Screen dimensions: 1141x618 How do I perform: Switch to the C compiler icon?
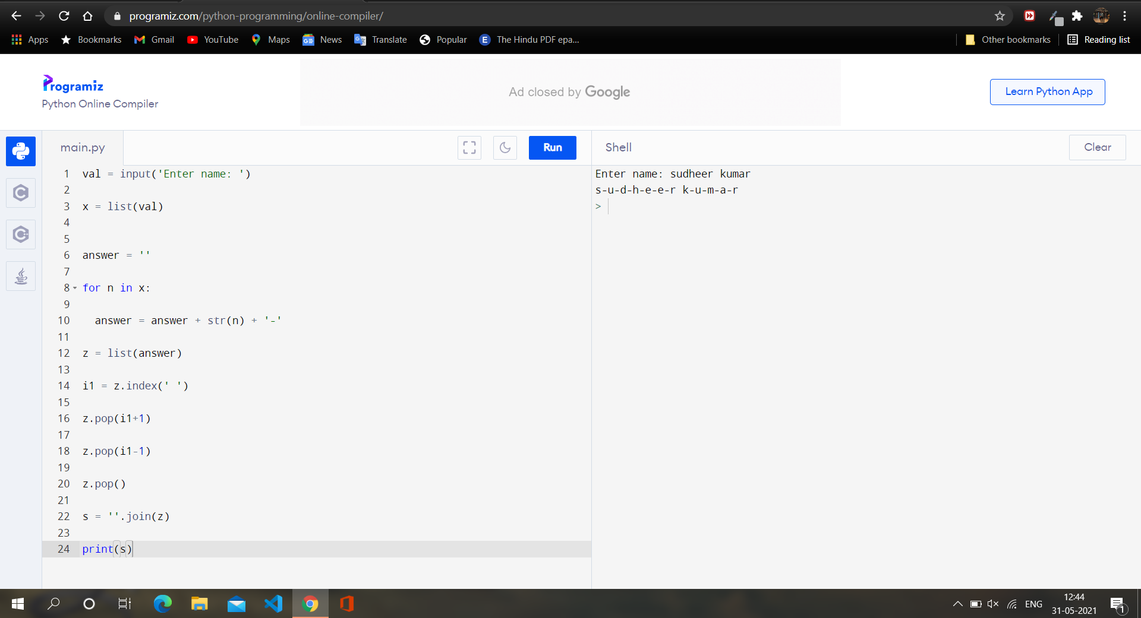tap(21, 193)
